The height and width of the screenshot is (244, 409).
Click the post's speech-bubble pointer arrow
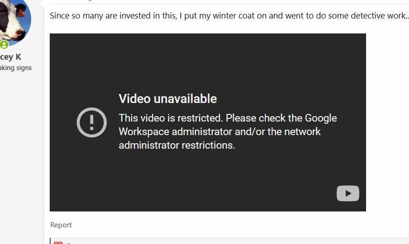click(x=41, y=3)
